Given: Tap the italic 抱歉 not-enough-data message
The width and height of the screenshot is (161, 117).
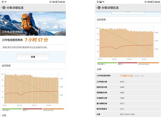Looking at the screenshot, I should [x=25, y=47].
